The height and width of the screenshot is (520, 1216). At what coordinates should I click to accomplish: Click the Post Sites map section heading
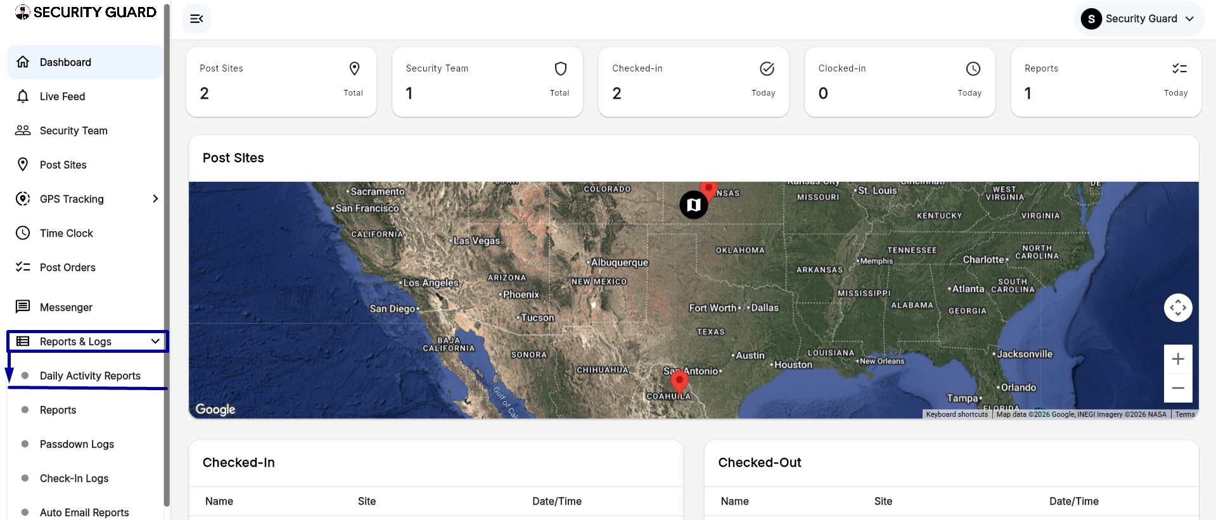[x=233, y=158]
